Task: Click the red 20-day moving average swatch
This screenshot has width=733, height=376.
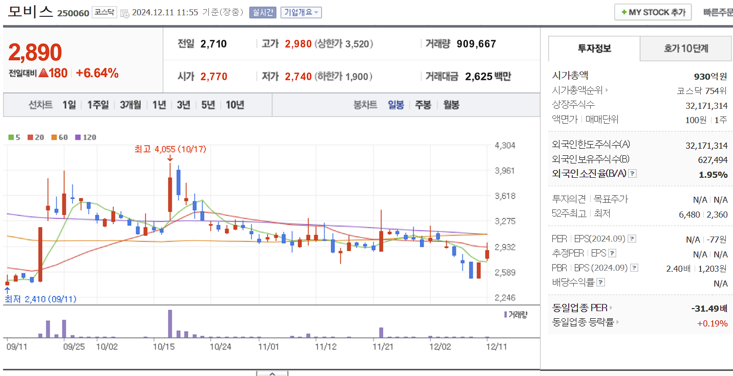Action: pyautogui.click(x=30, y=137)
